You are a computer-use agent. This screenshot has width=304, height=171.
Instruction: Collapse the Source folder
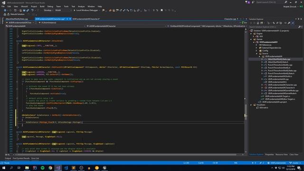pos(256,54)
